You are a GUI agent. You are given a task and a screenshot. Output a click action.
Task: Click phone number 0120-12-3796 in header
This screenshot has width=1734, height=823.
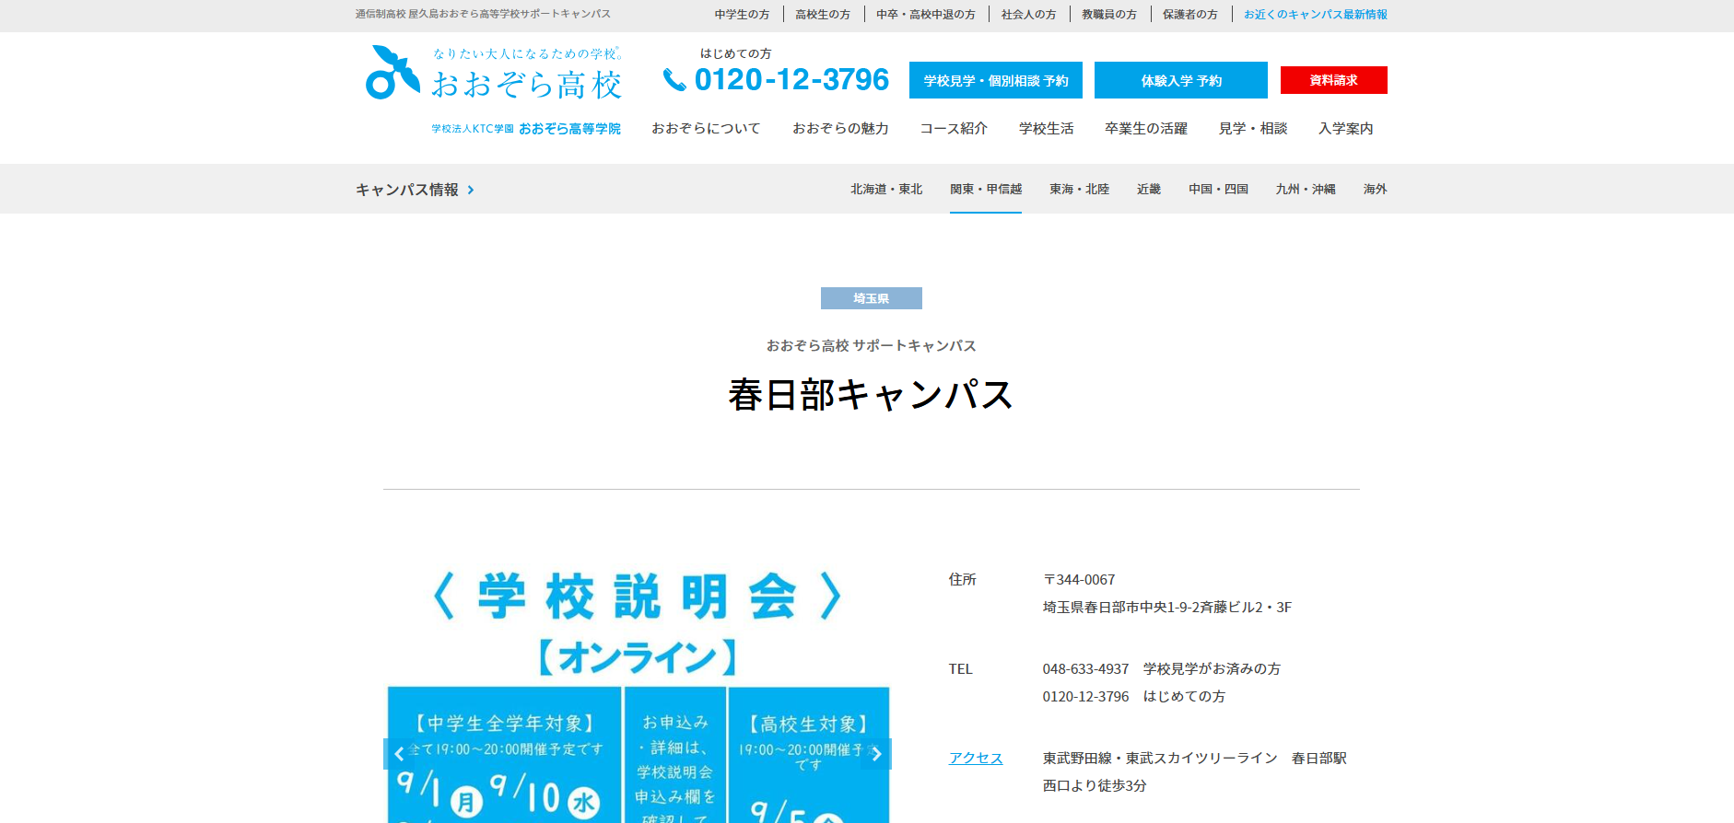[x=791, y=80]
